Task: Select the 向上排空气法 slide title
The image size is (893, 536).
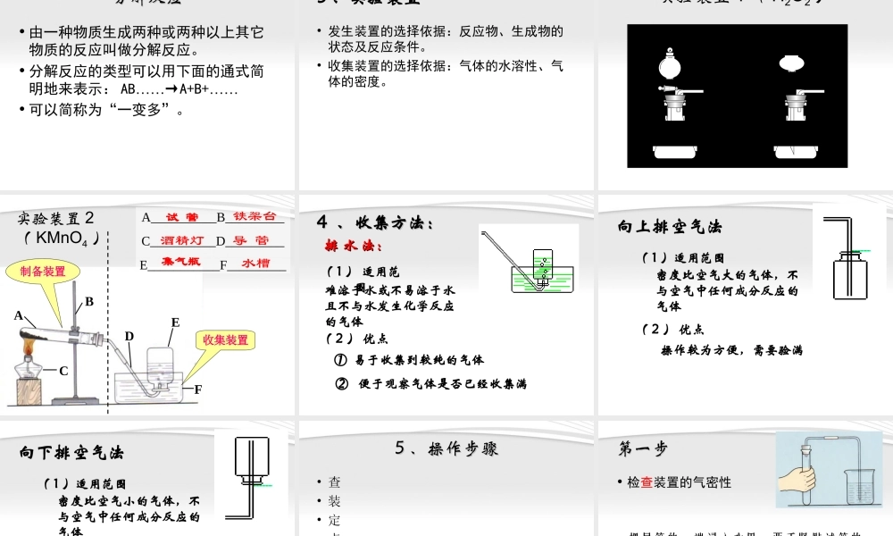Action: [670, 227]
